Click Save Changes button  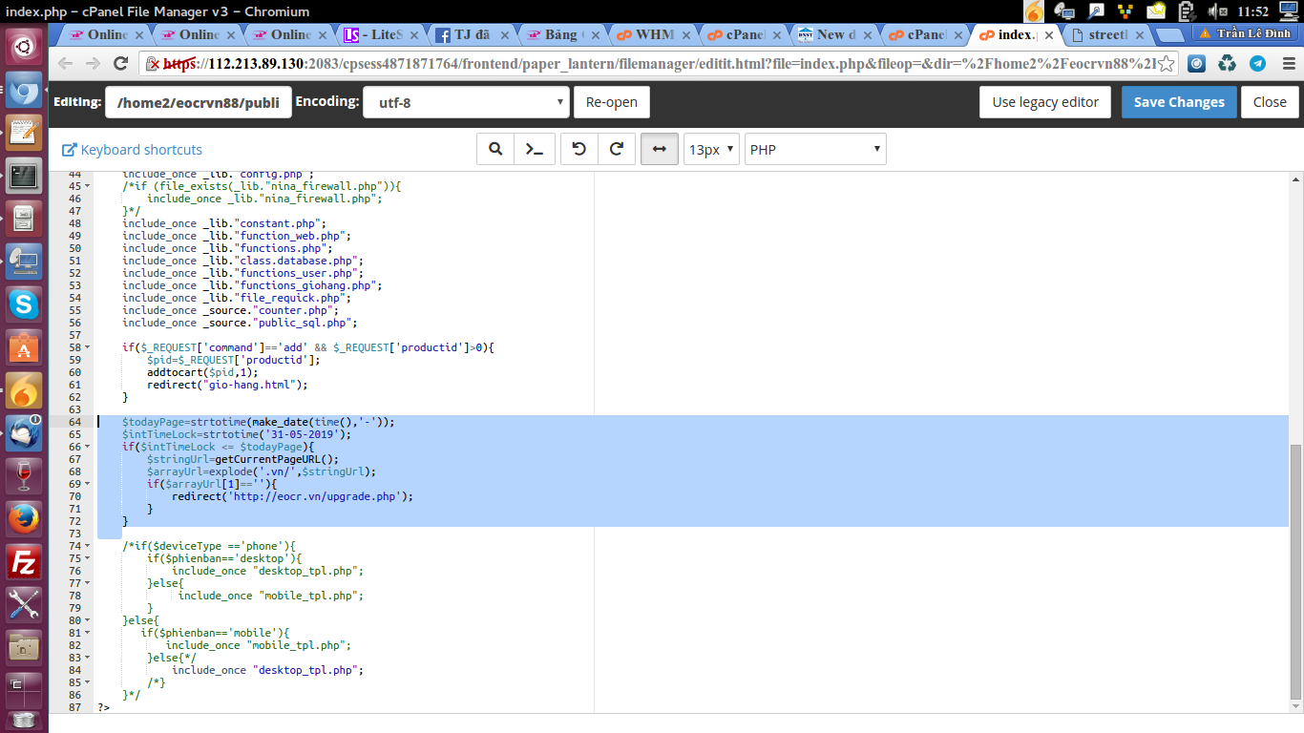tap(1179, 102)
